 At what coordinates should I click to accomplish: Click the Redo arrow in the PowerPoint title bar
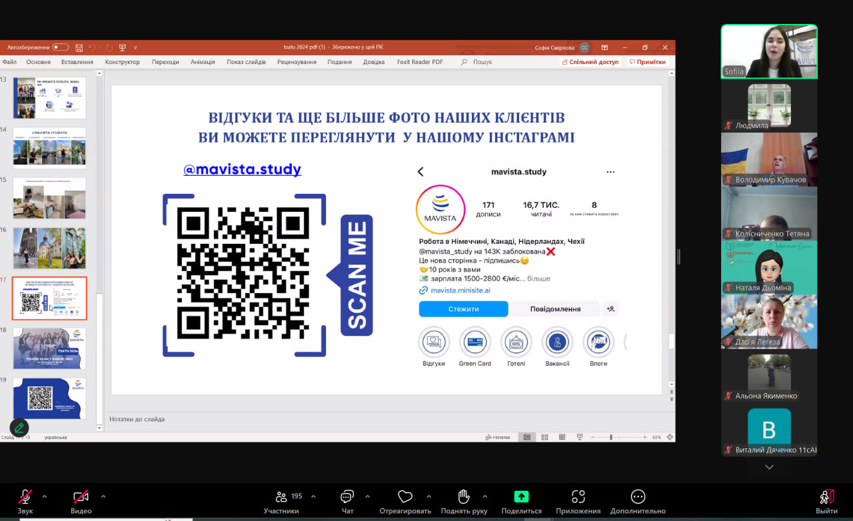tap(109, 48)
